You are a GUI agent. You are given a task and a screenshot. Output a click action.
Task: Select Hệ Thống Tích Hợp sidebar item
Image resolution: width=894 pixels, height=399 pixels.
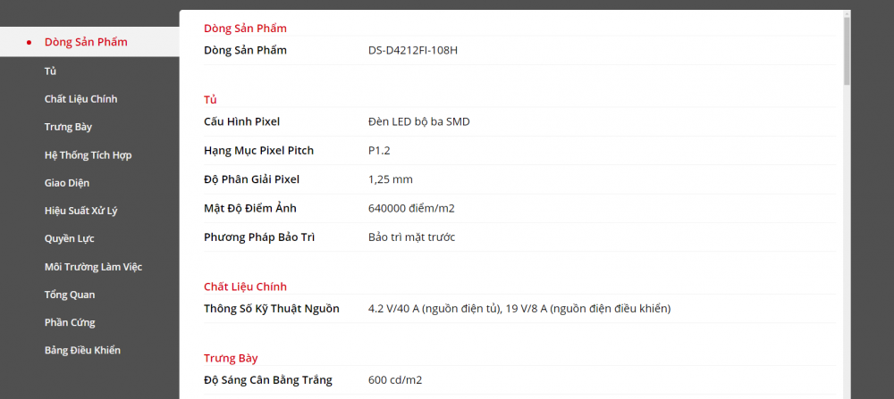point(88,155)
